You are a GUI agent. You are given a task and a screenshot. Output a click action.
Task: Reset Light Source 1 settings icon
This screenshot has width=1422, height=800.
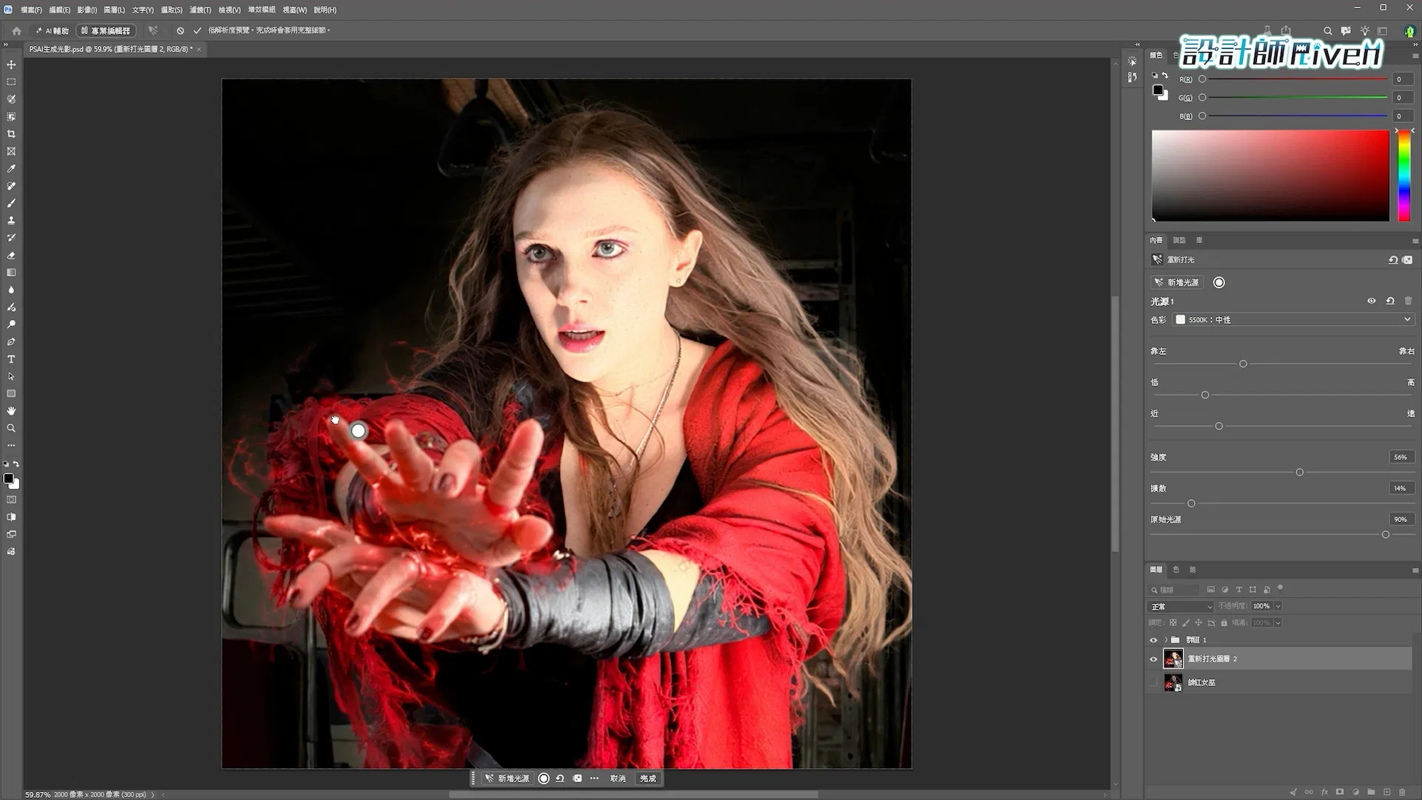pos(1390,301)
